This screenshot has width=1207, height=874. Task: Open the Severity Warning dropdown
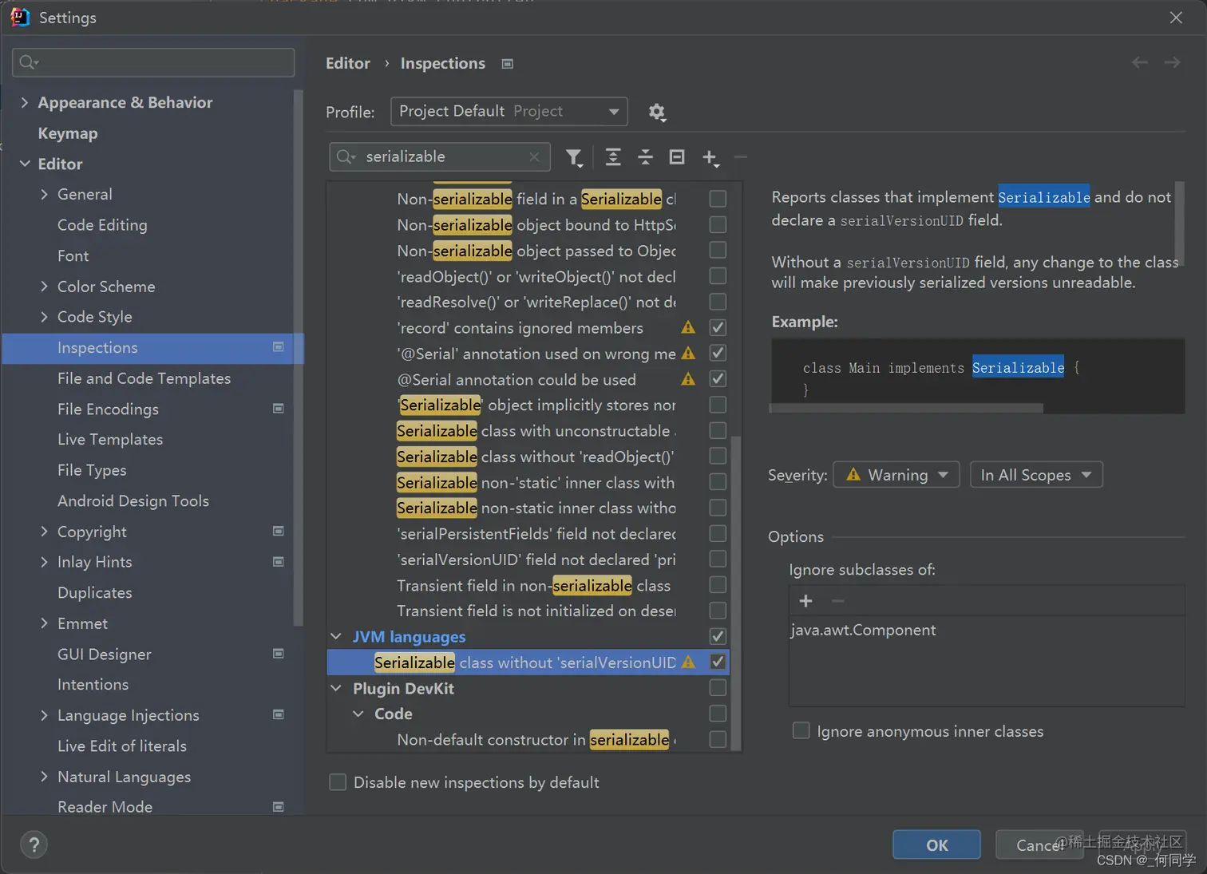tap(896, 475)
